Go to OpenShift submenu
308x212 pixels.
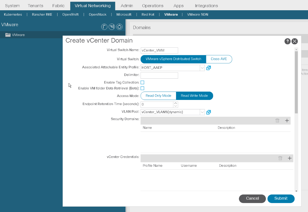pos(70,15)
